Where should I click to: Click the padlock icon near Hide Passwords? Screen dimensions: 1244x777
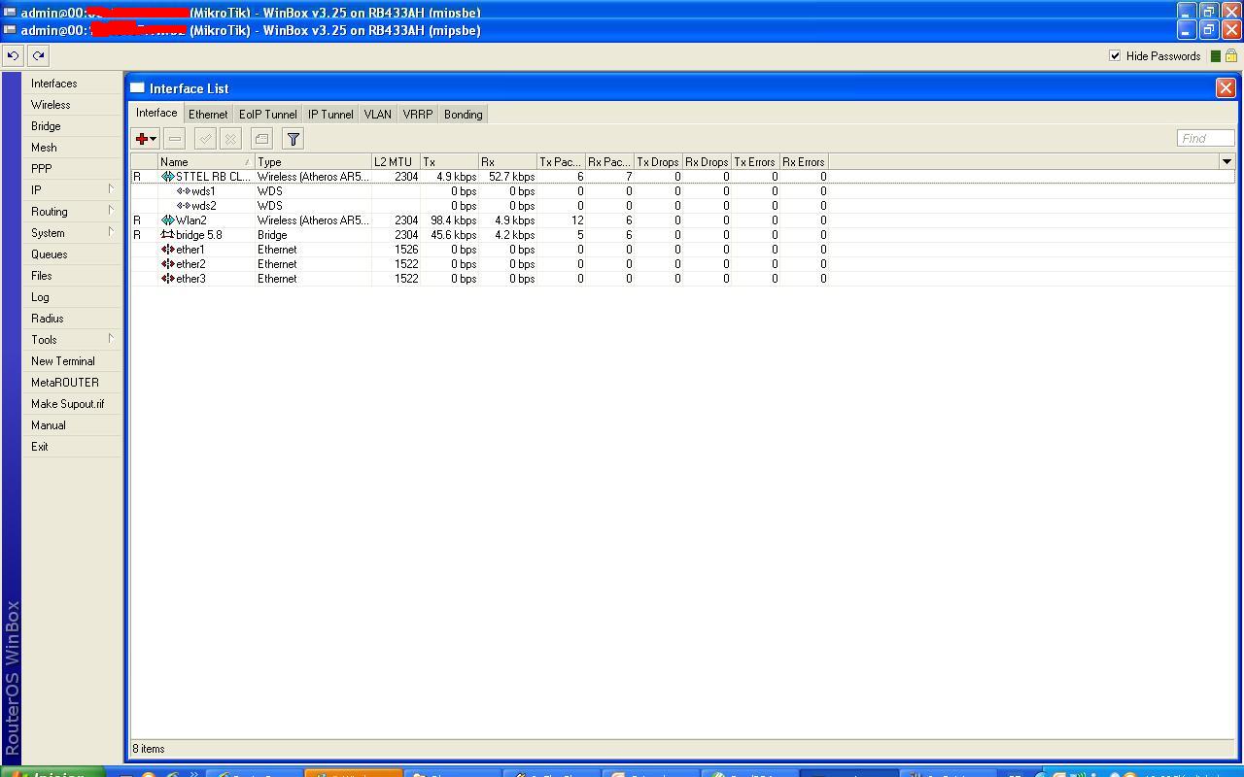tap(1230, 56)
